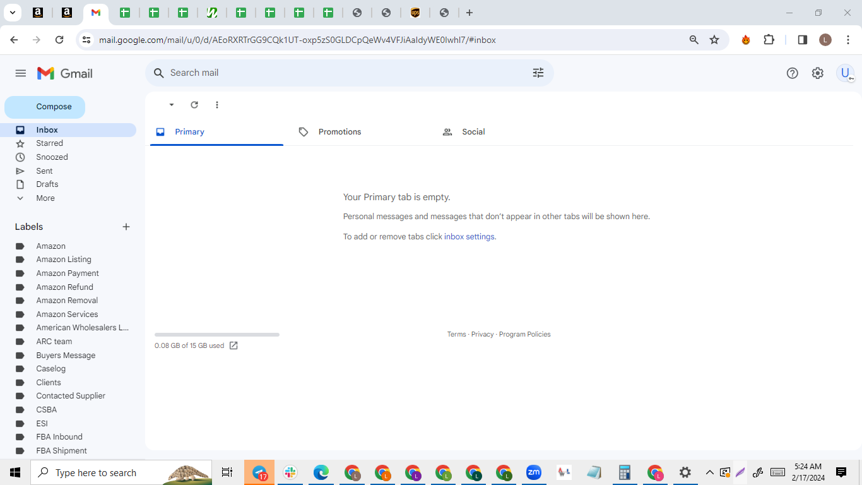The image size is (862, 485).
Task: Click the address bar URL
Action: 297,40
